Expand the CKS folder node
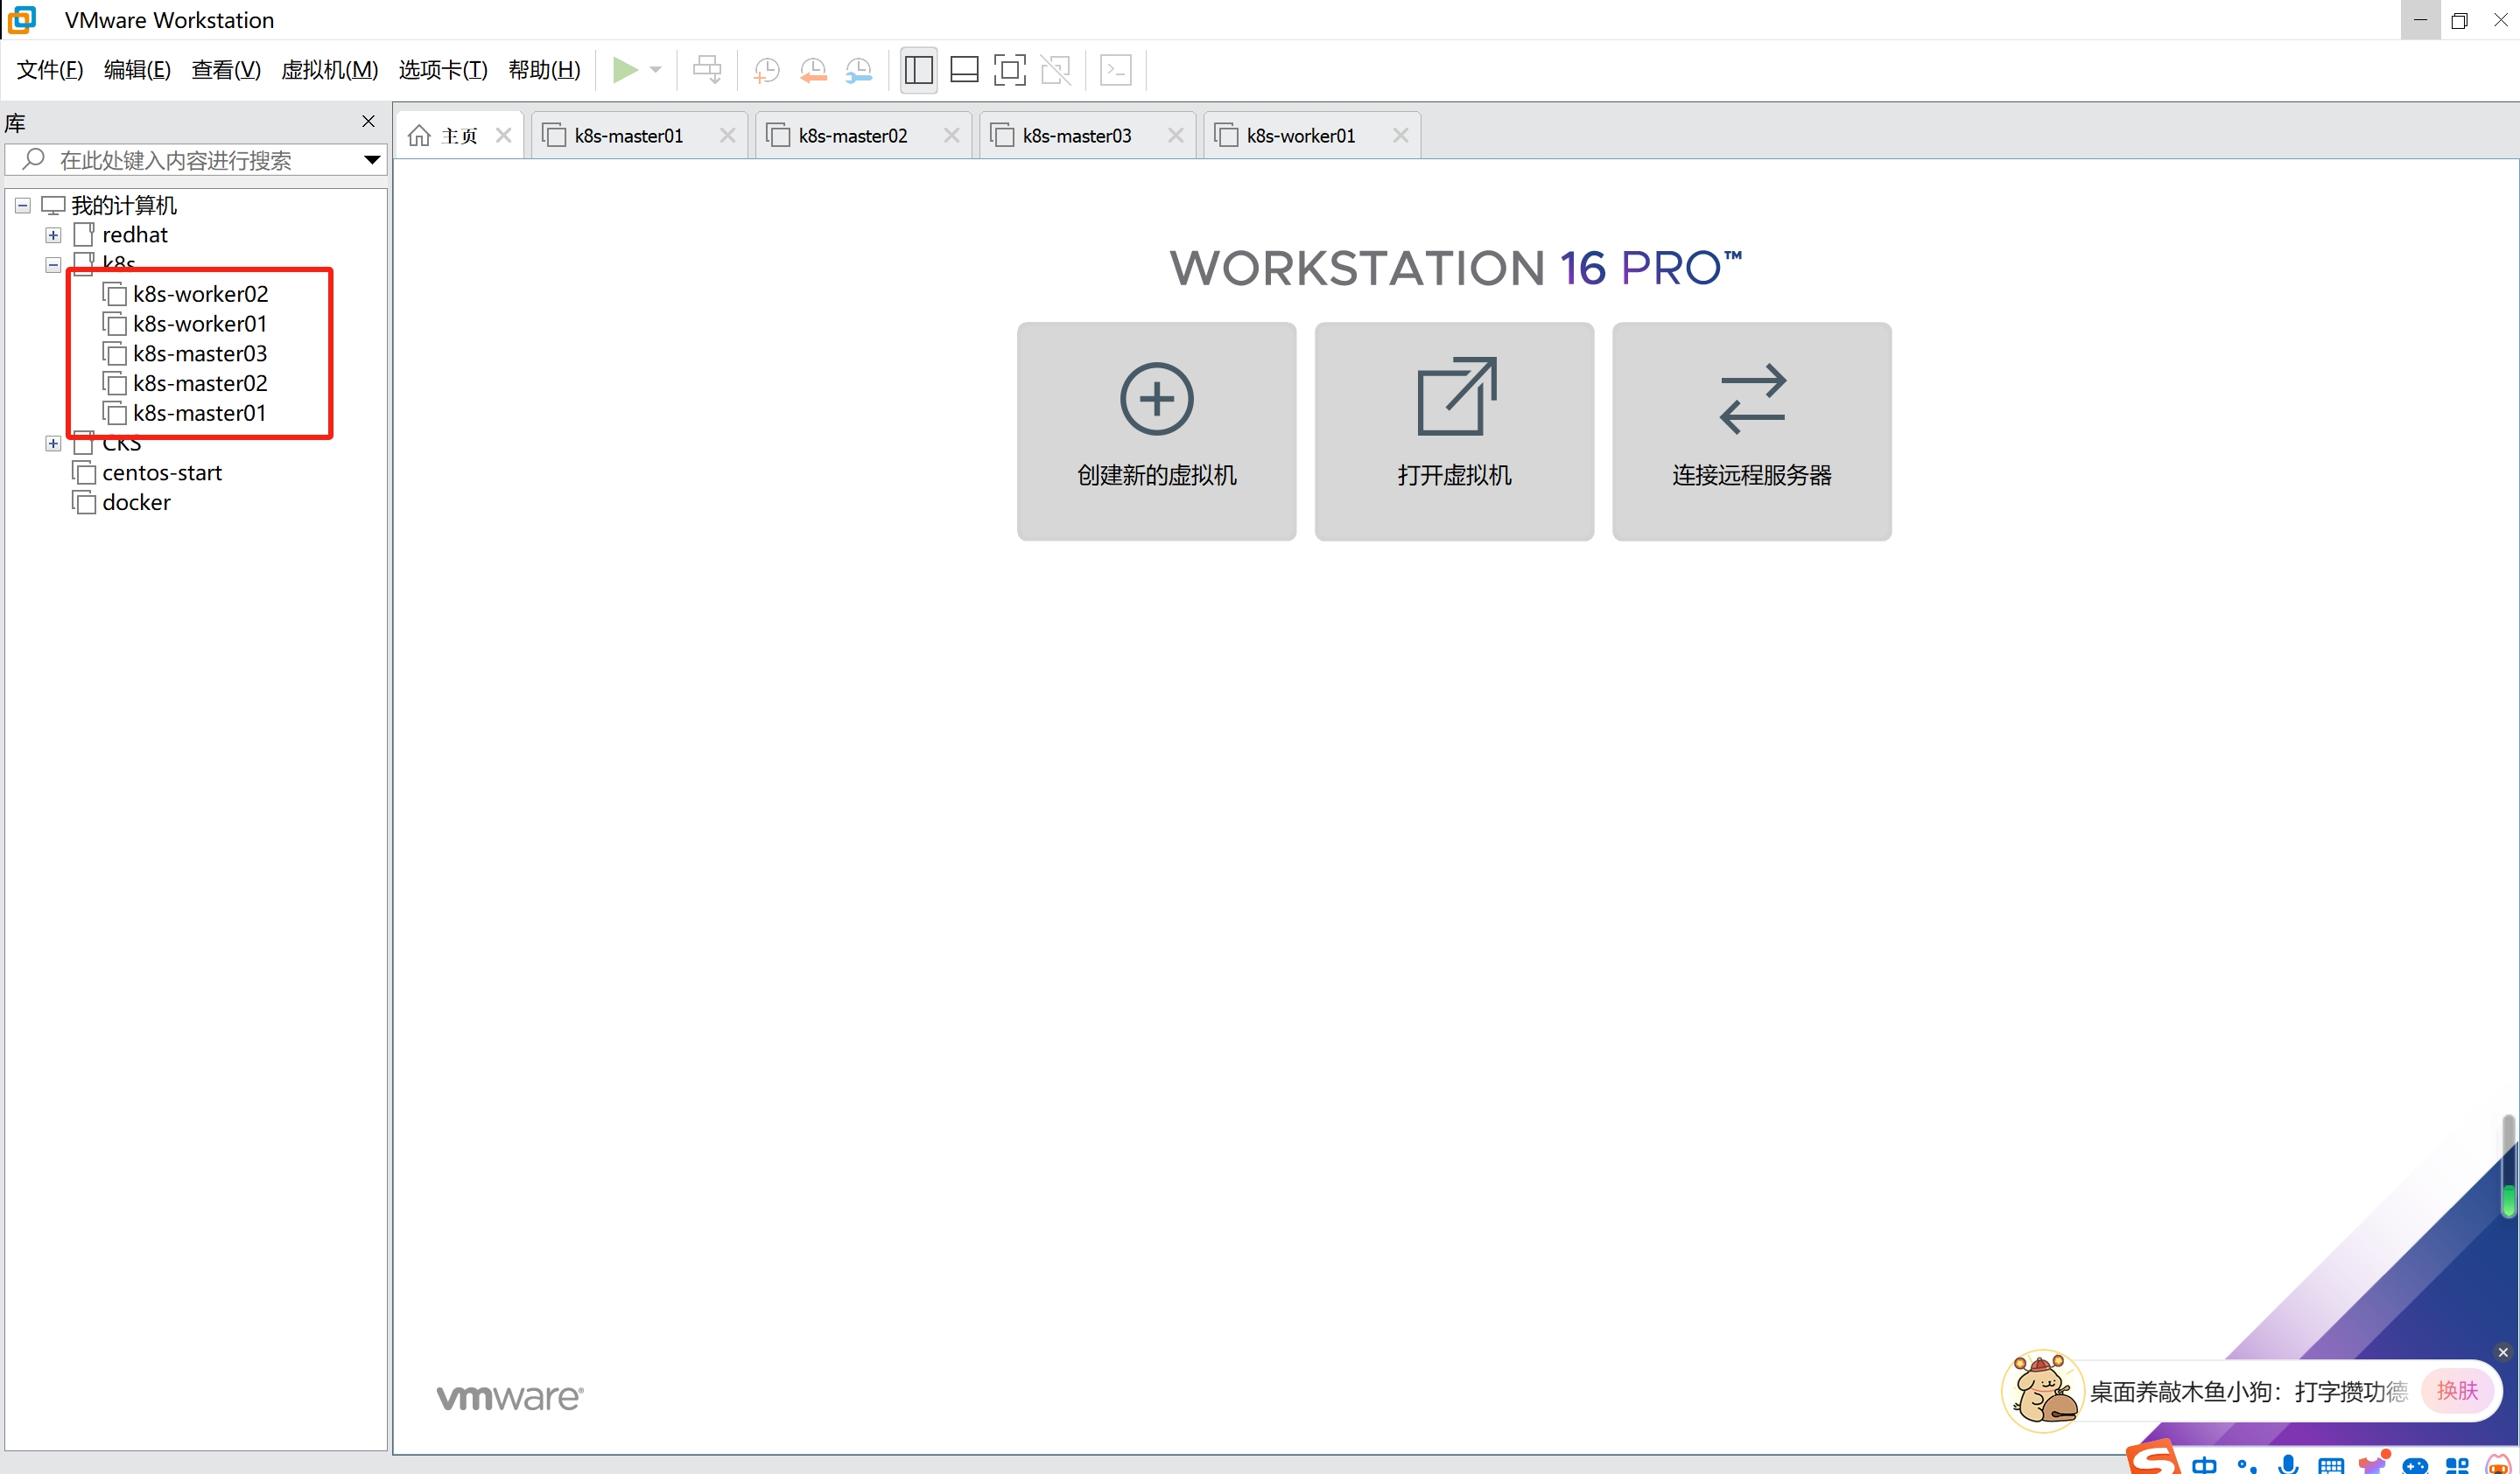The image size is (2520, 1474). 53,444
